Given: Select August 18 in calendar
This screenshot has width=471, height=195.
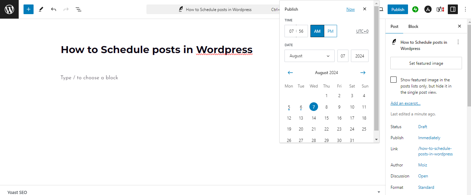Looking at the screenshot, I should [364, 118].
